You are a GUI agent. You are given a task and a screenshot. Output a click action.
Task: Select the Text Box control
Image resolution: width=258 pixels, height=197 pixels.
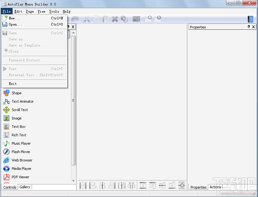(x=15, y=127)
